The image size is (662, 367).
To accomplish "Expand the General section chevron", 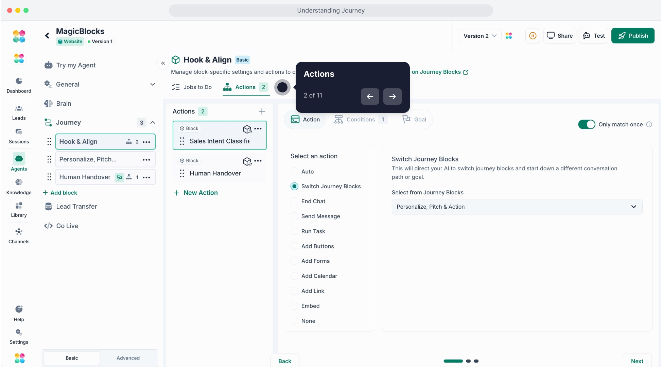I will click(153, 84).
